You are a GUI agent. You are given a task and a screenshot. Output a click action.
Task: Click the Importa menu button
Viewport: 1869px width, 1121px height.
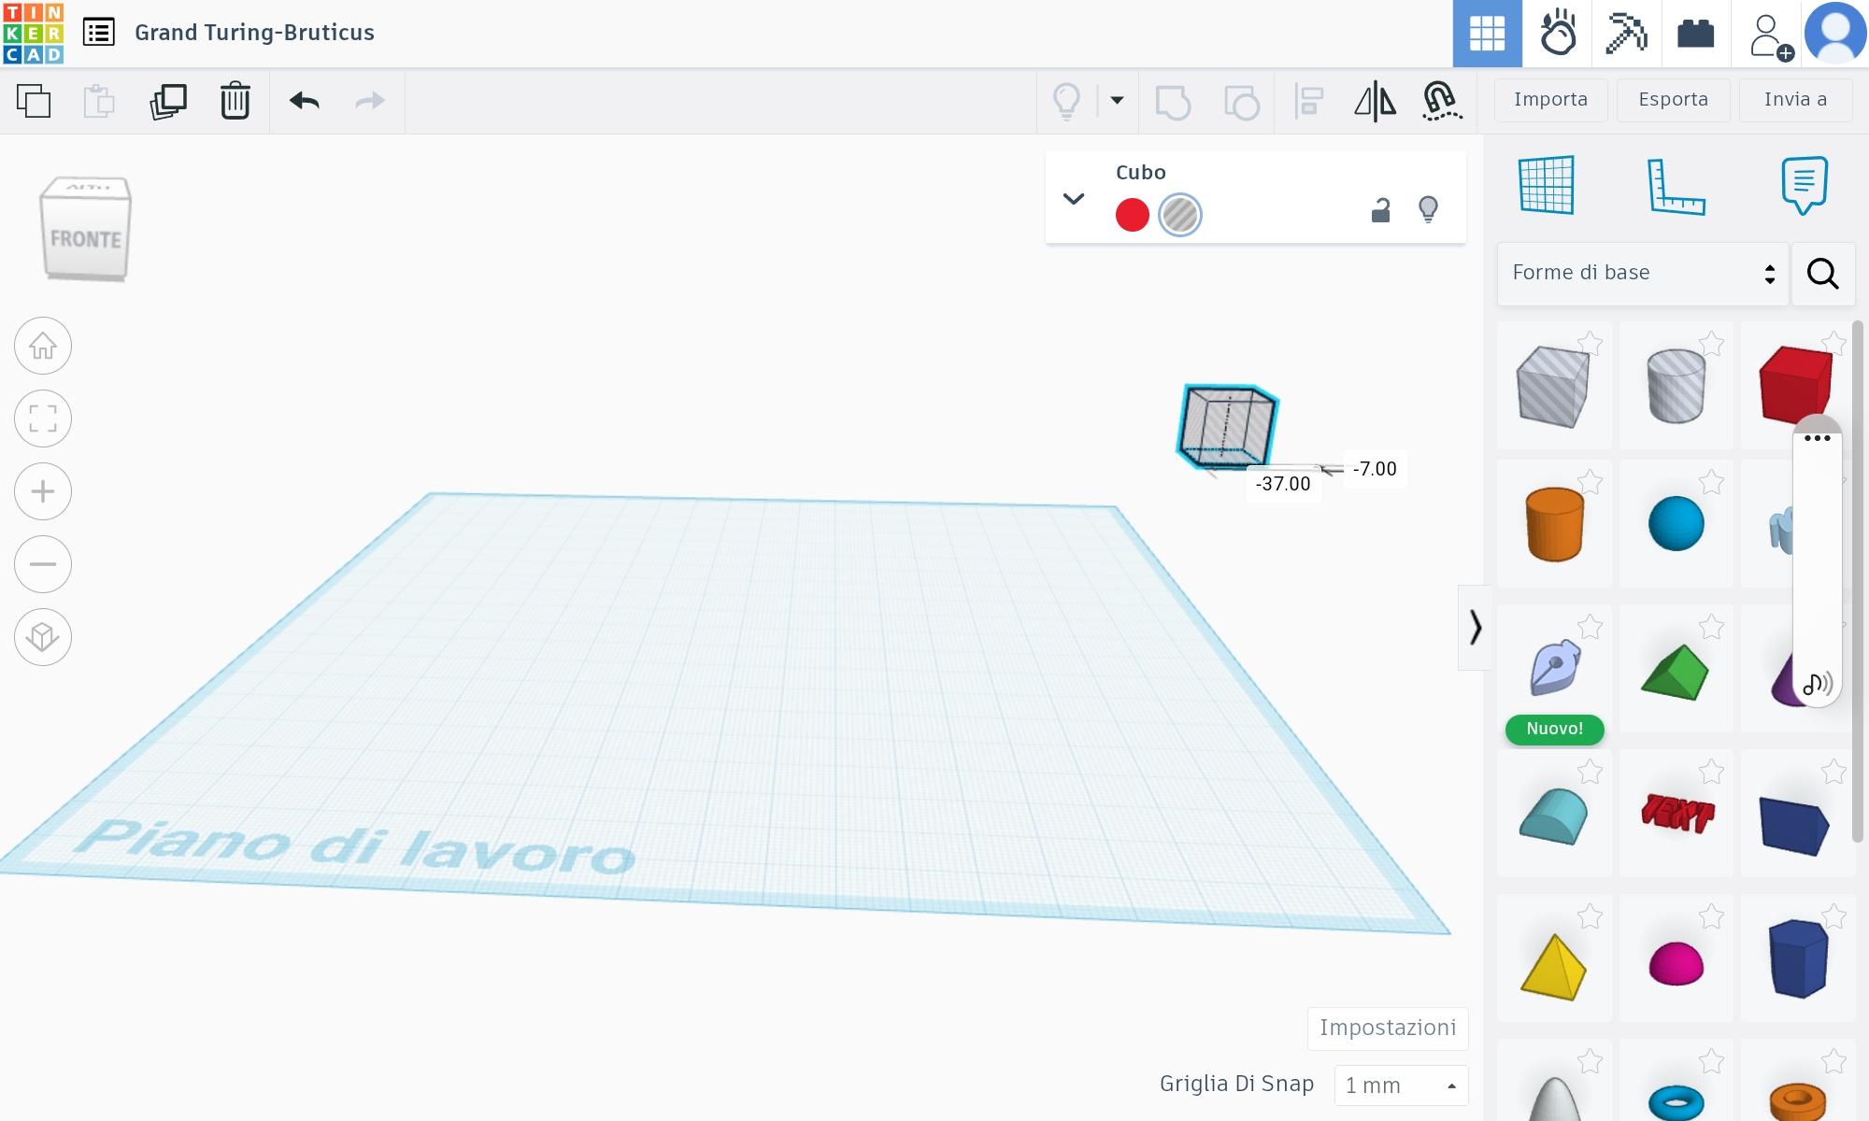(x=1550, y=99)
